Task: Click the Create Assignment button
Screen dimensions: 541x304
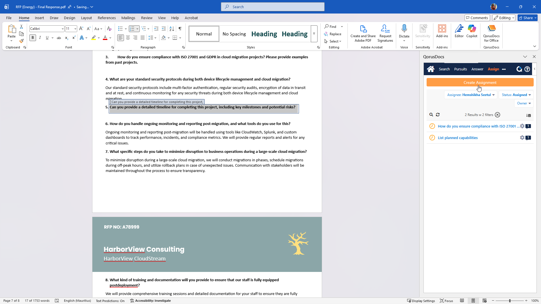Action: point(480,82)
